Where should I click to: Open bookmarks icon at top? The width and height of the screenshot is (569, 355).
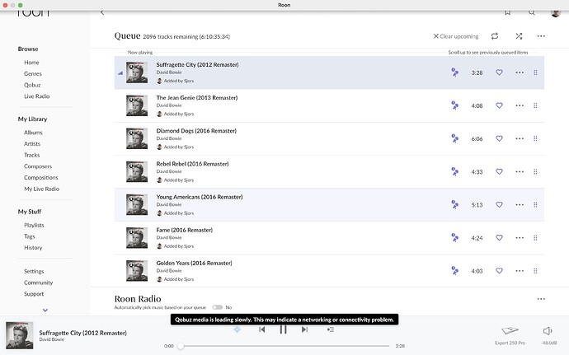[x=507, y=12]
